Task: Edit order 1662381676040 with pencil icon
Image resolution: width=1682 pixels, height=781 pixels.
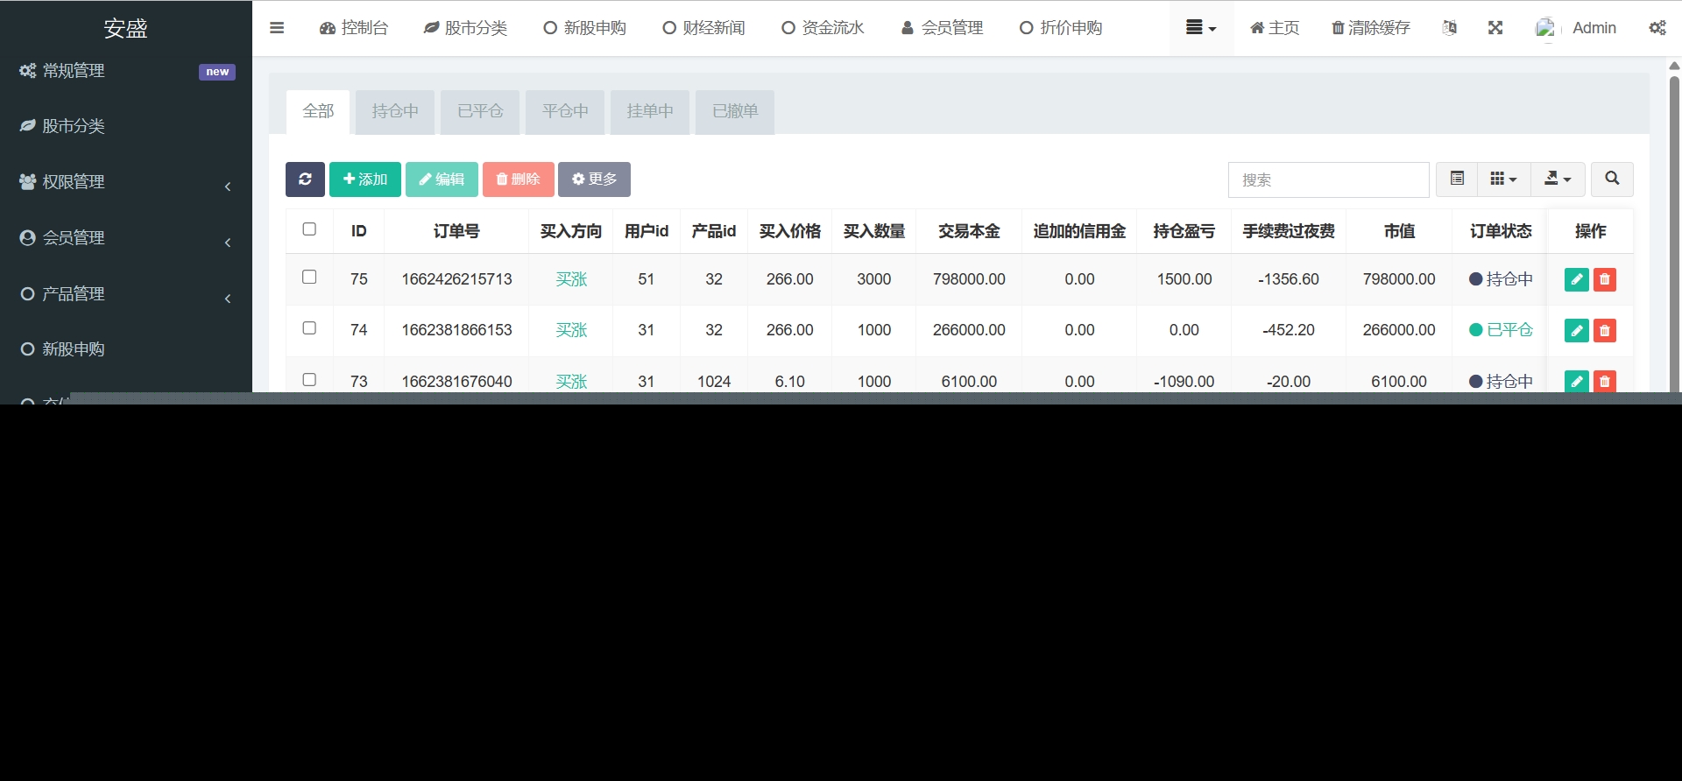Action: pos(1577,382)
